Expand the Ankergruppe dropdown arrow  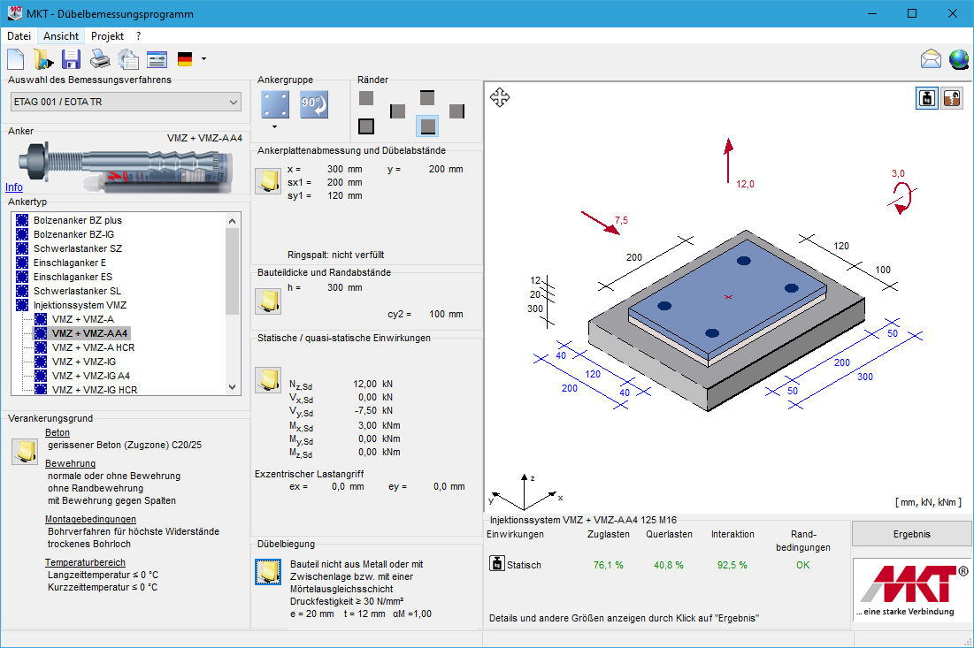(x=274, y=126)
